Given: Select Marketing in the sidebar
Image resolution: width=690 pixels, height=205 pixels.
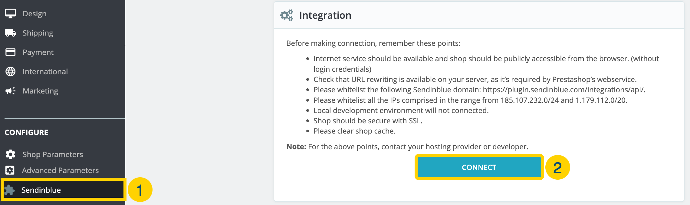Looking at the screenshot, I should tap(41, 91).
